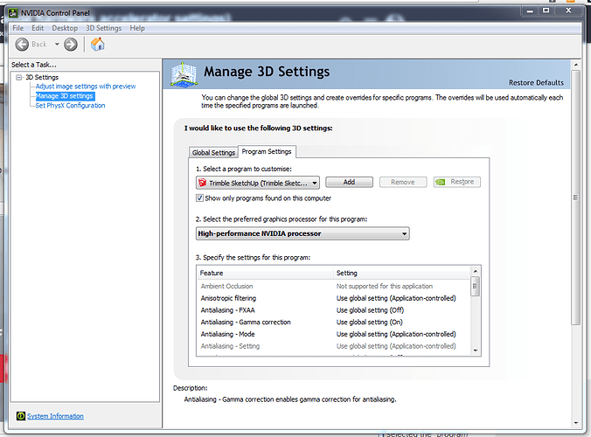Click FXAA setting value Use global setting (Off)
The image size is (591, 437).
coord(370,310)
